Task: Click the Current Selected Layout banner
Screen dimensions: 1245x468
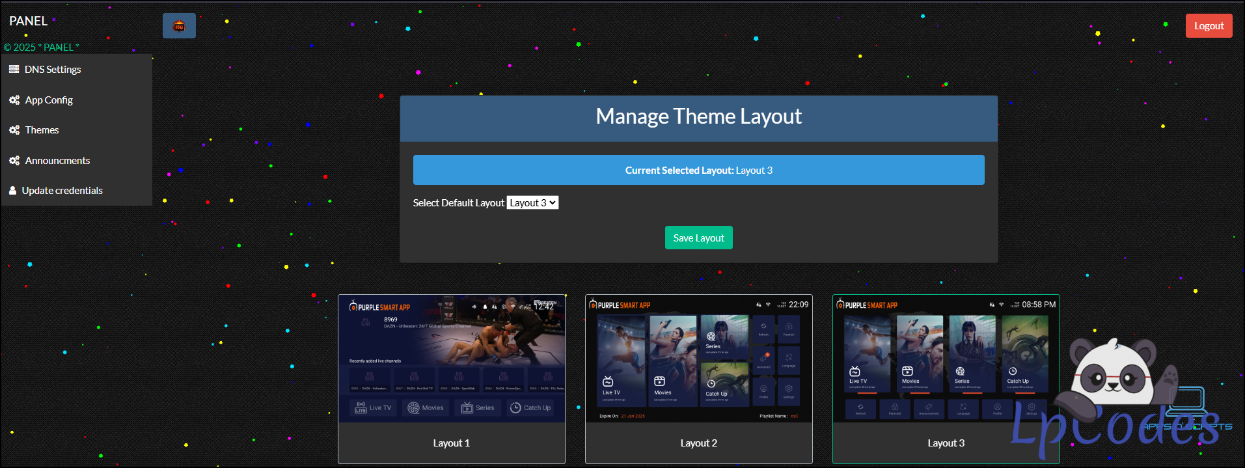Action: (698, 170)
